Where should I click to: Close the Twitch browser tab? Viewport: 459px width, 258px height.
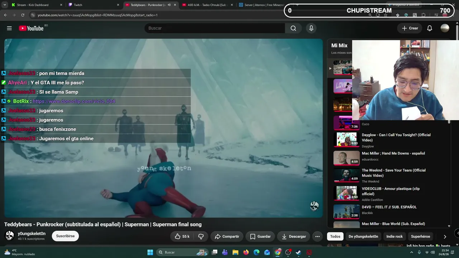click(118, 5)
